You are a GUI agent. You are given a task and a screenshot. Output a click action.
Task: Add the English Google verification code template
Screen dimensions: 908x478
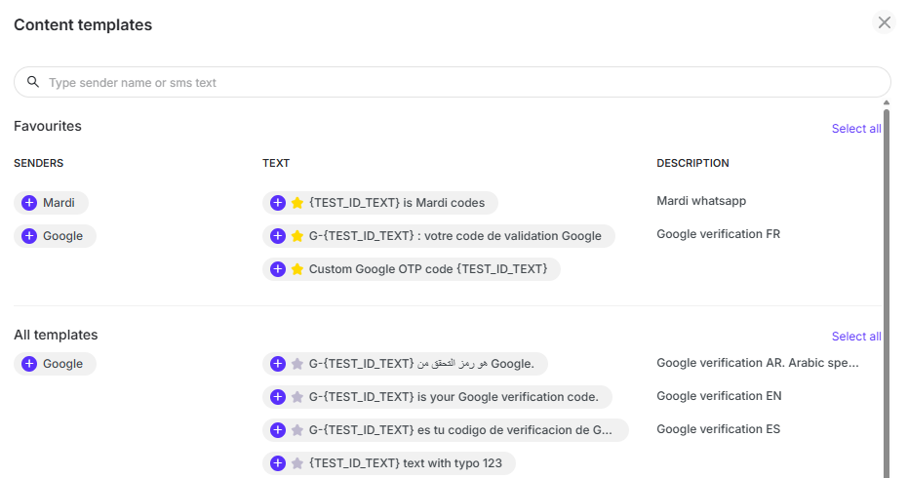278,397
